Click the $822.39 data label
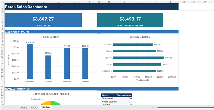214x110 pixels. (x=166, y=64)
